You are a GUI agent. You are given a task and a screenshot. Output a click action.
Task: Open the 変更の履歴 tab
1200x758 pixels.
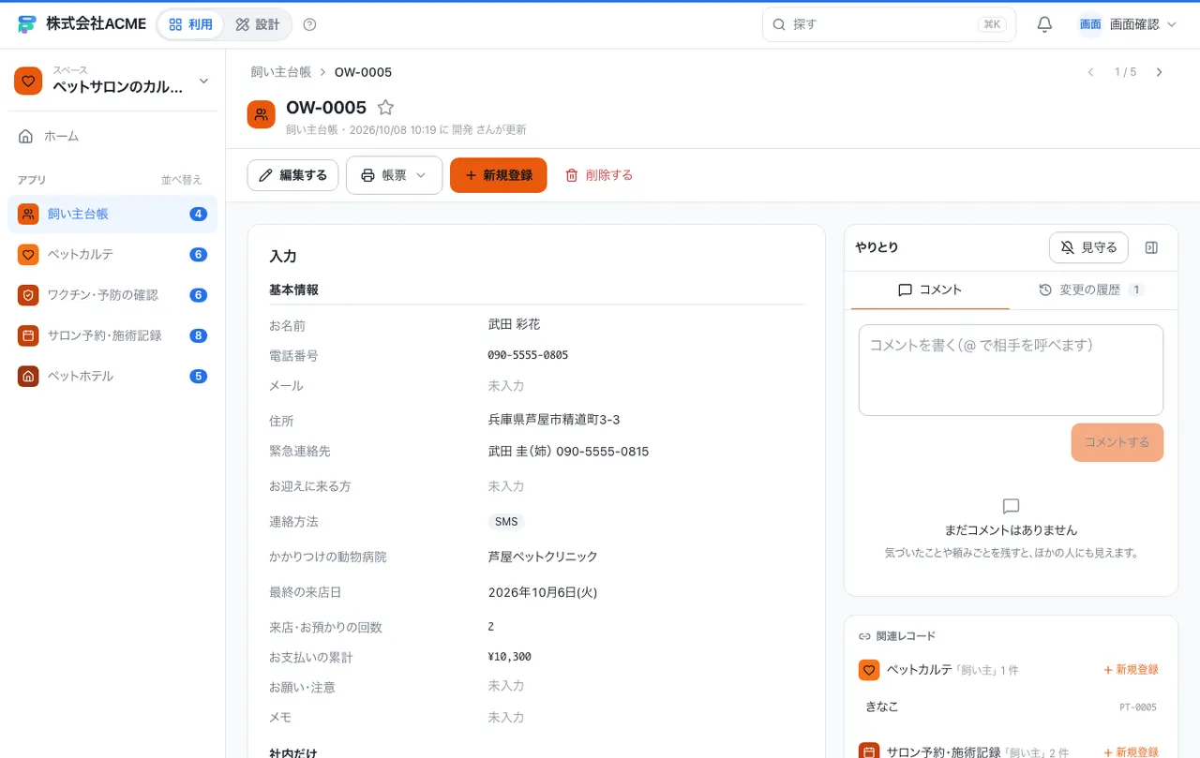[x=1091, y=290]
